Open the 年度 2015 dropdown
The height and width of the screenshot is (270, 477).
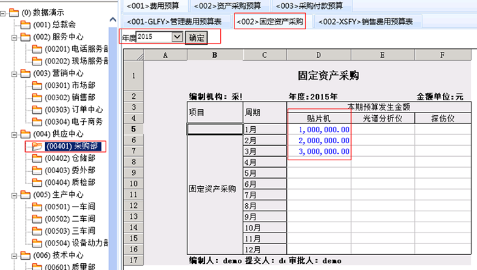click(x=176, y=37)
